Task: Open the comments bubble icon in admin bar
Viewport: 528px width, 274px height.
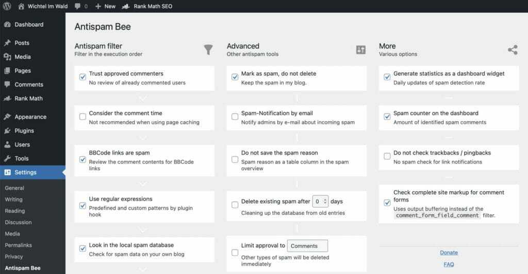Action: tap(78, 6)
